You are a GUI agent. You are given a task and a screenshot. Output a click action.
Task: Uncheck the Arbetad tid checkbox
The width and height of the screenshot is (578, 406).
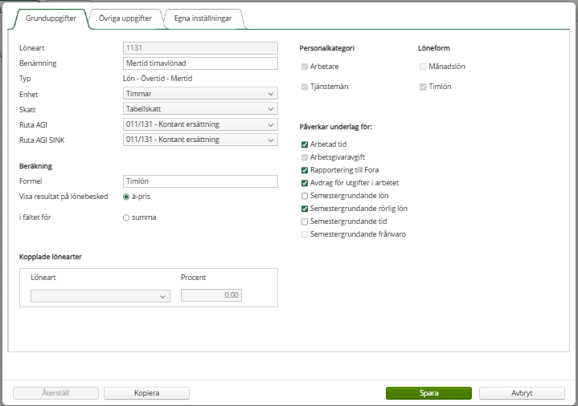click(305, 144)
